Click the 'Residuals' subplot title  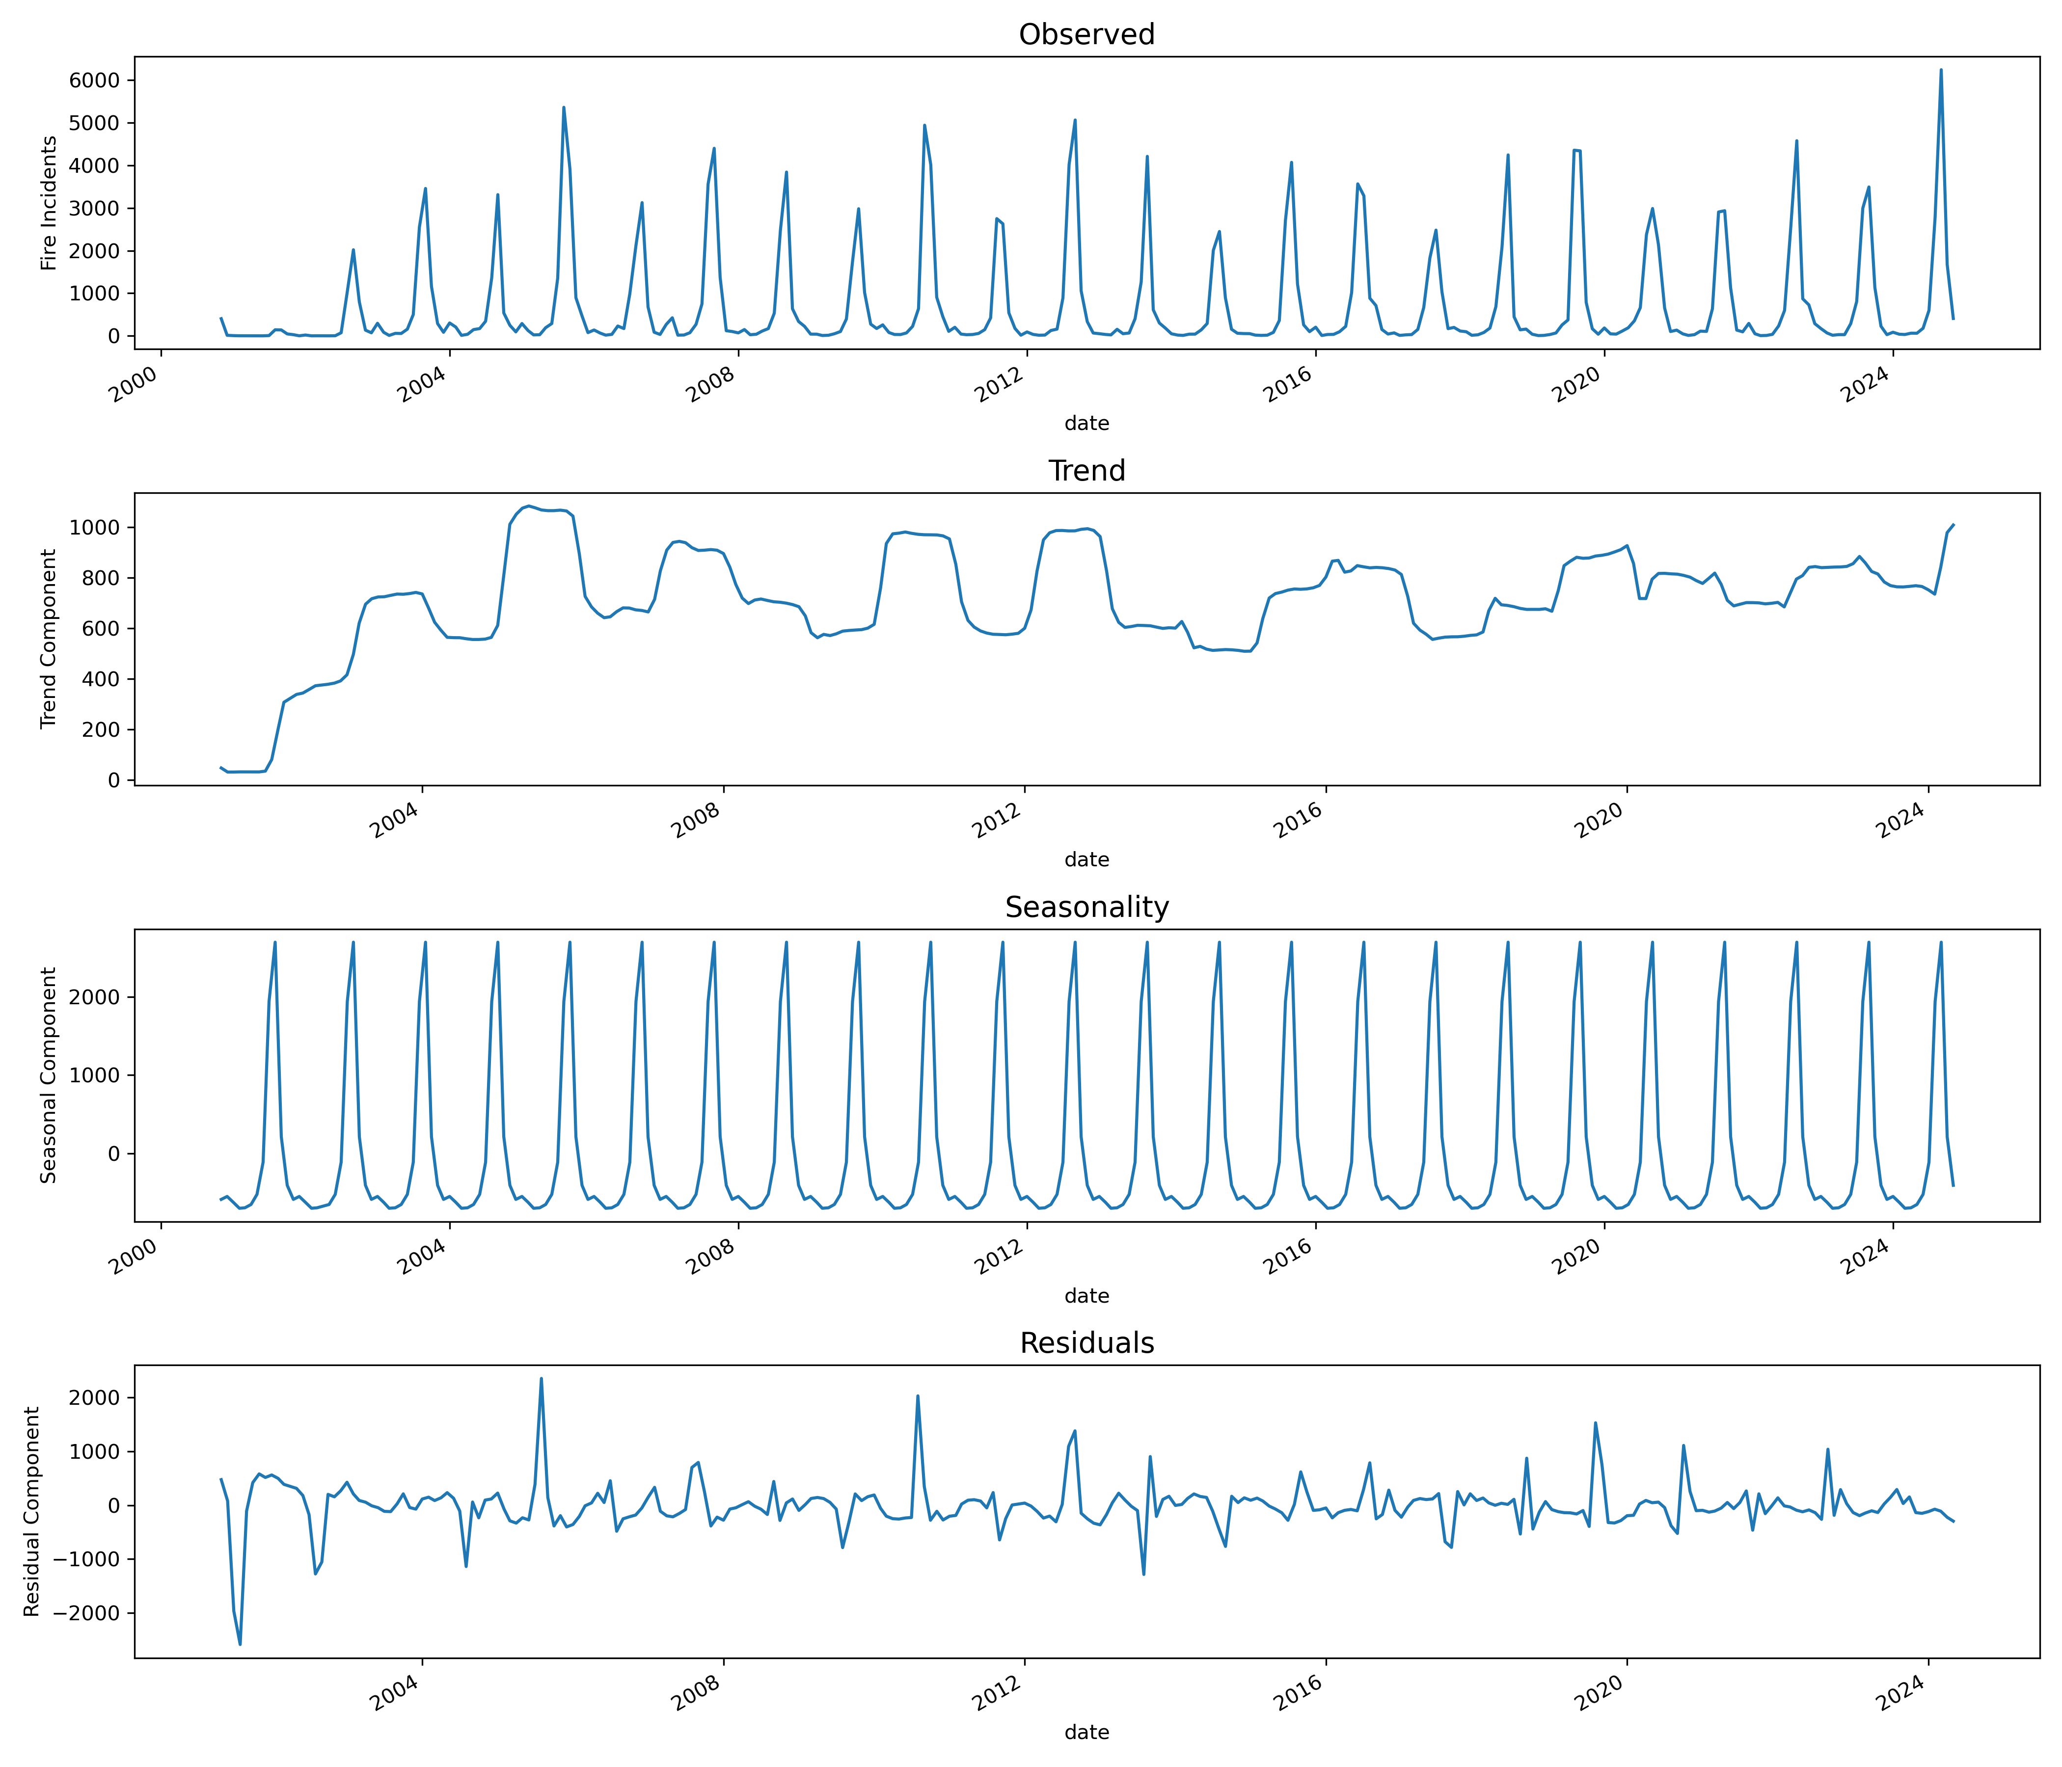(1087, 1343)
